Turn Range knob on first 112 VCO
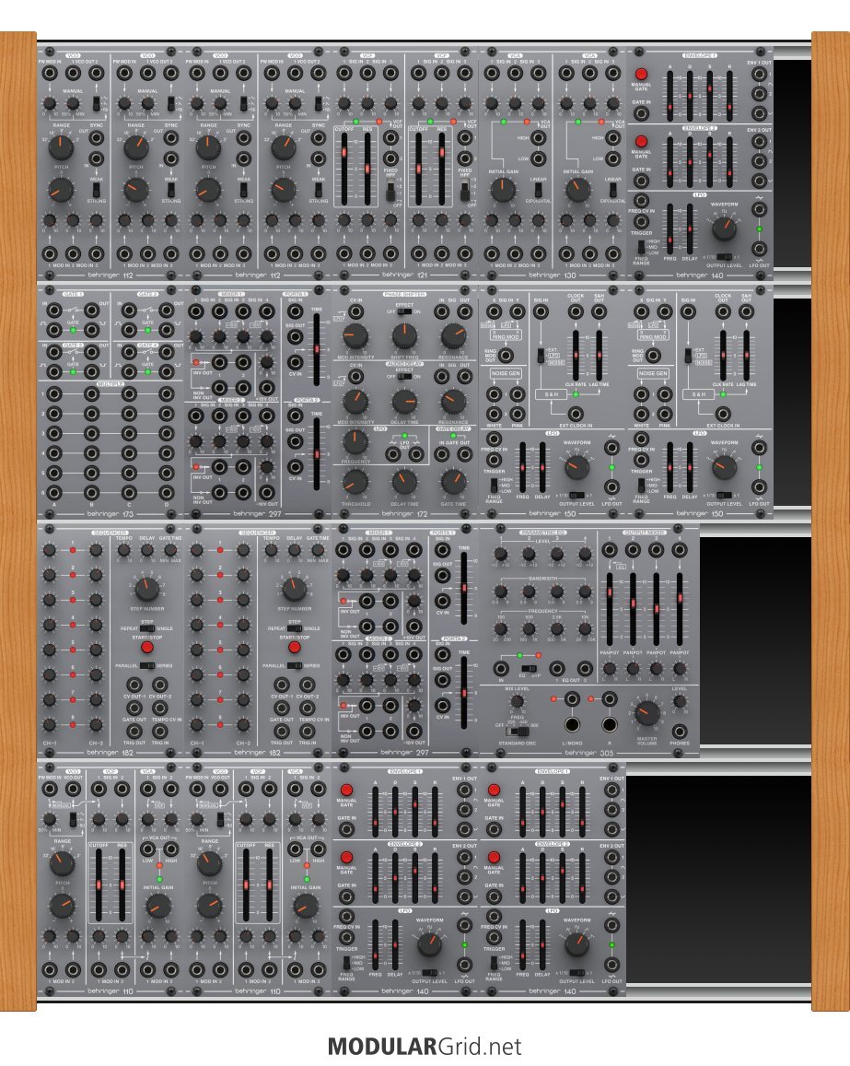850x1066 pixels. click(x=61, y=146)
